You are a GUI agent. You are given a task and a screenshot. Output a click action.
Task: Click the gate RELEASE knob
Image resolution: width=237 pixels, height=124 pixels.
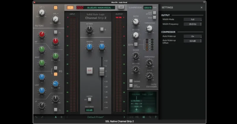tap(136, 69)
